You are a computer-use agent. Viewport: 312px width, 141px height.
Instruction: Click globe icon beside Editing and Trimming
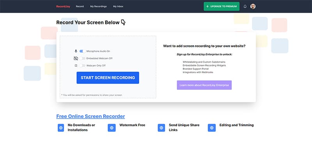tap(212, 128)
